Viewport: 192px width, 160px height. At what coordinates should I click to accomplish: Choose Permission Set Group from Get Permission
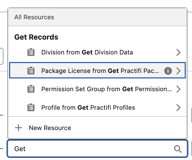[x=106, y=89]
